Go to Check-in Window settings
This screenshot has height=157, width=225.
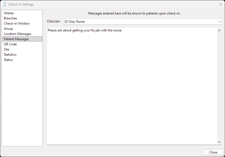tap(17, 23)
